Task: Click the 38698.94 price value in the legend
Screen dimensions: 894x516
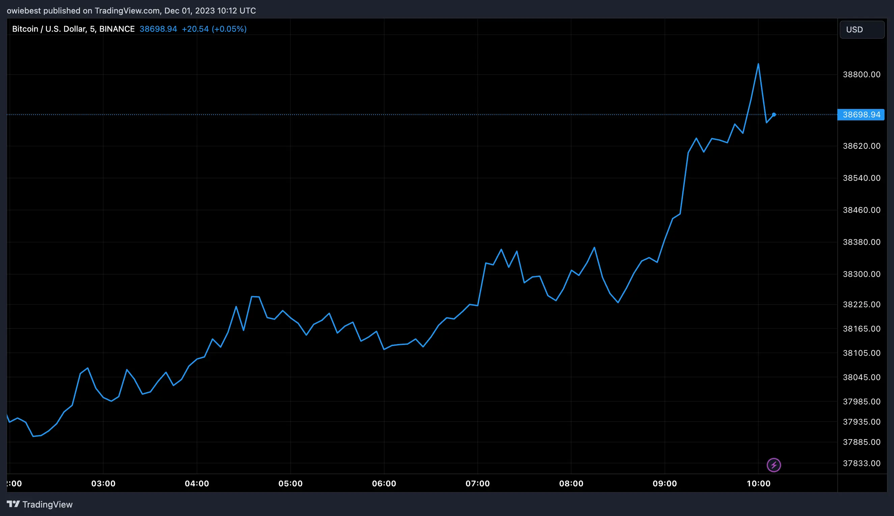Action: coord(159,29)
